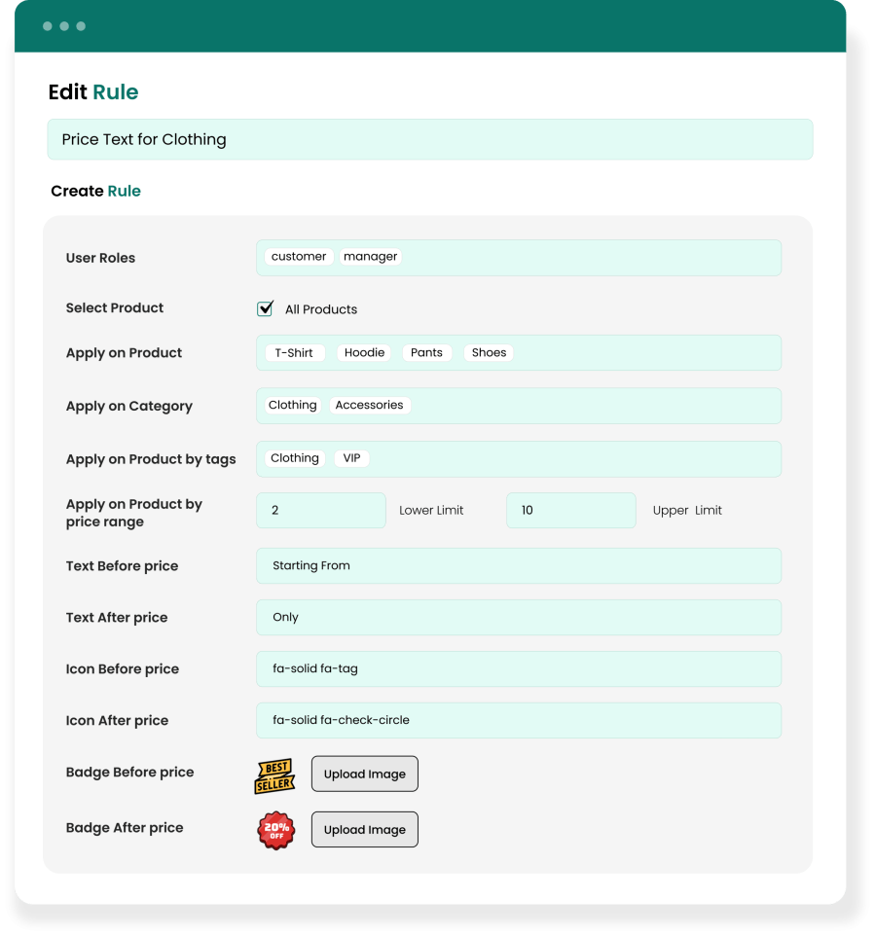The image size is (875, 936).
Task: Click the 'Lower Limit' label
Action: [431, 511]
